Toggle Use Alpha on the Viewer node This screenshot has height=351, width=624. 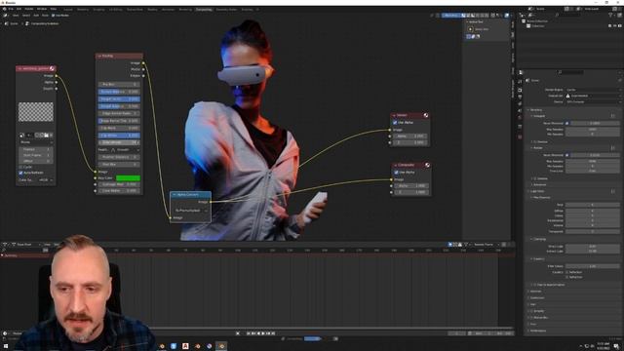[395, 123]
